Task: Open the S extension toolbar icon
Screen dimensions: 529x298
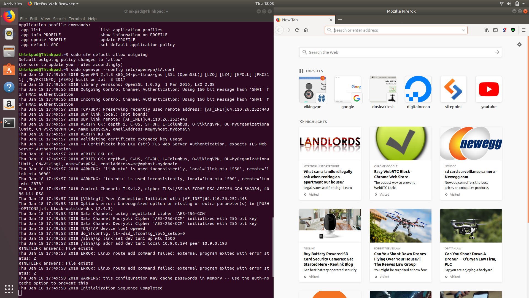Action: click(504, 30)
